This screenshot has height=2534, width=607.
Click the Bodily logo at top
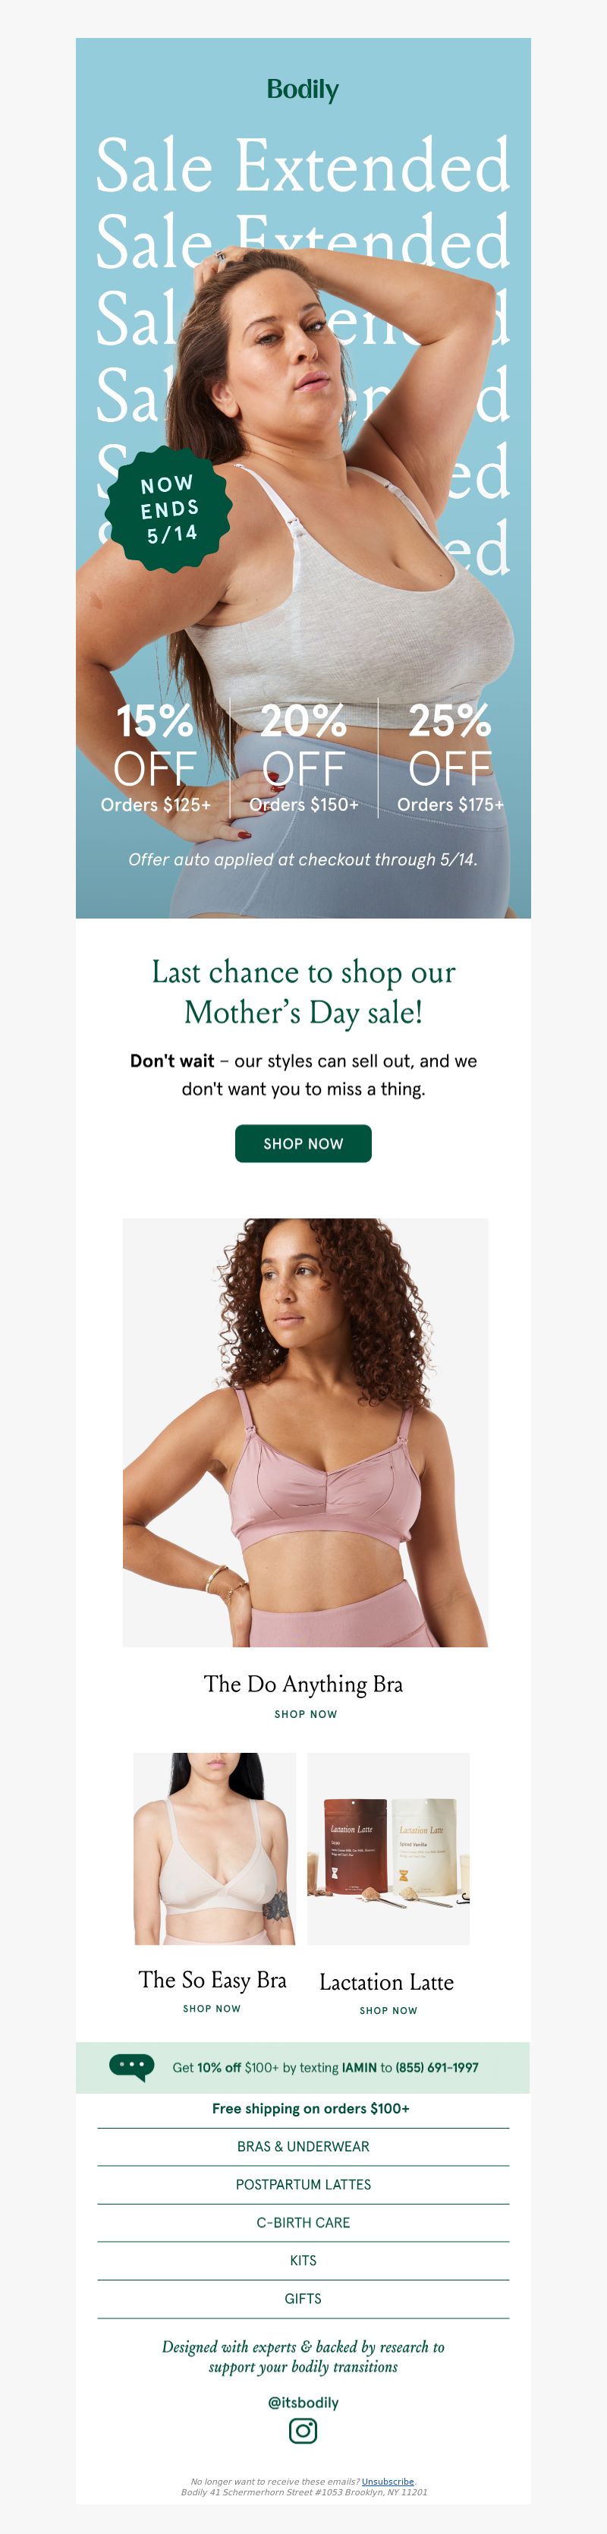coord(303,90)
